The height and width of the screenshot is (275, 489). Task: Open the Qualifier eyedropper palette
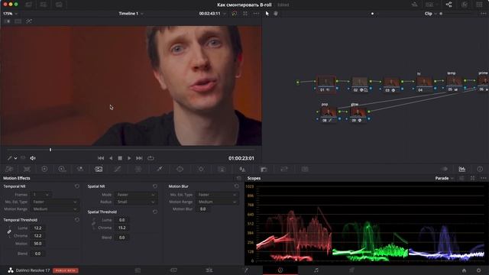tap(160, 169)
